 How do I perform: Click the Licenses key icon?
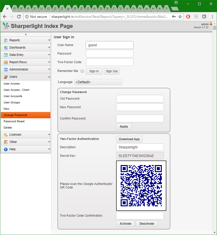(x=6, y=135)
